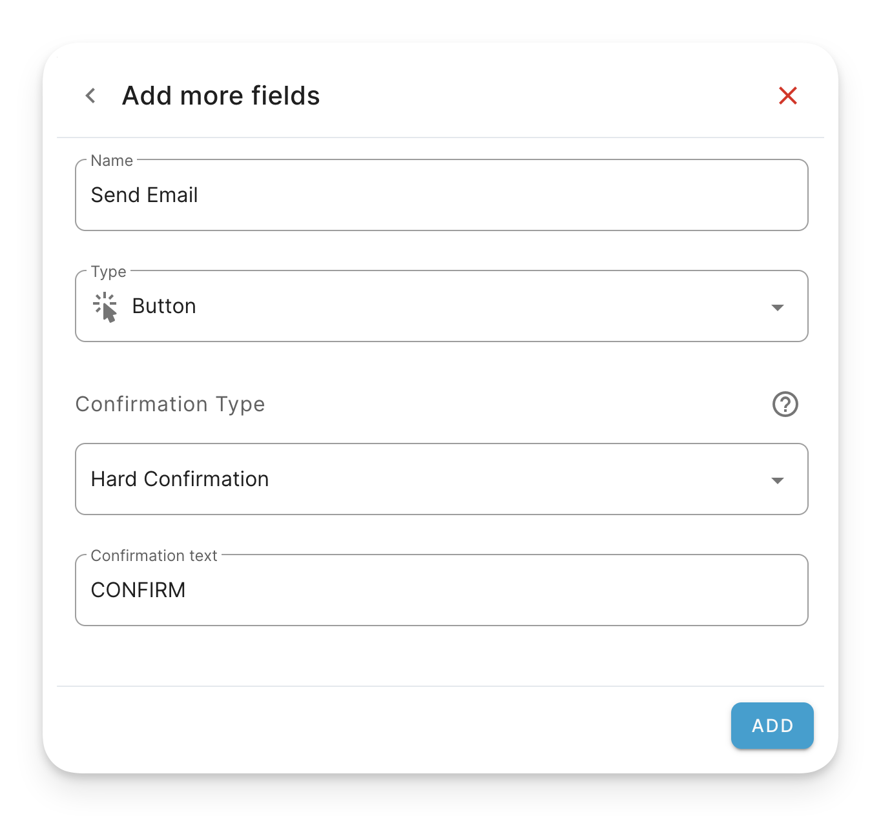881x816 pixels.
Task: Dismiss the dialog via the X icon
Action: pyautogui.click(x=787, y=95)
